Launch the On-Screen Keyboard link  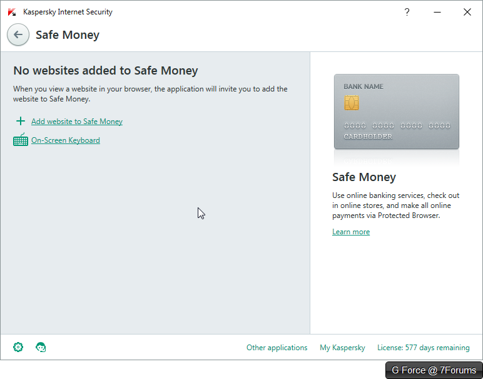pos(66,140)
